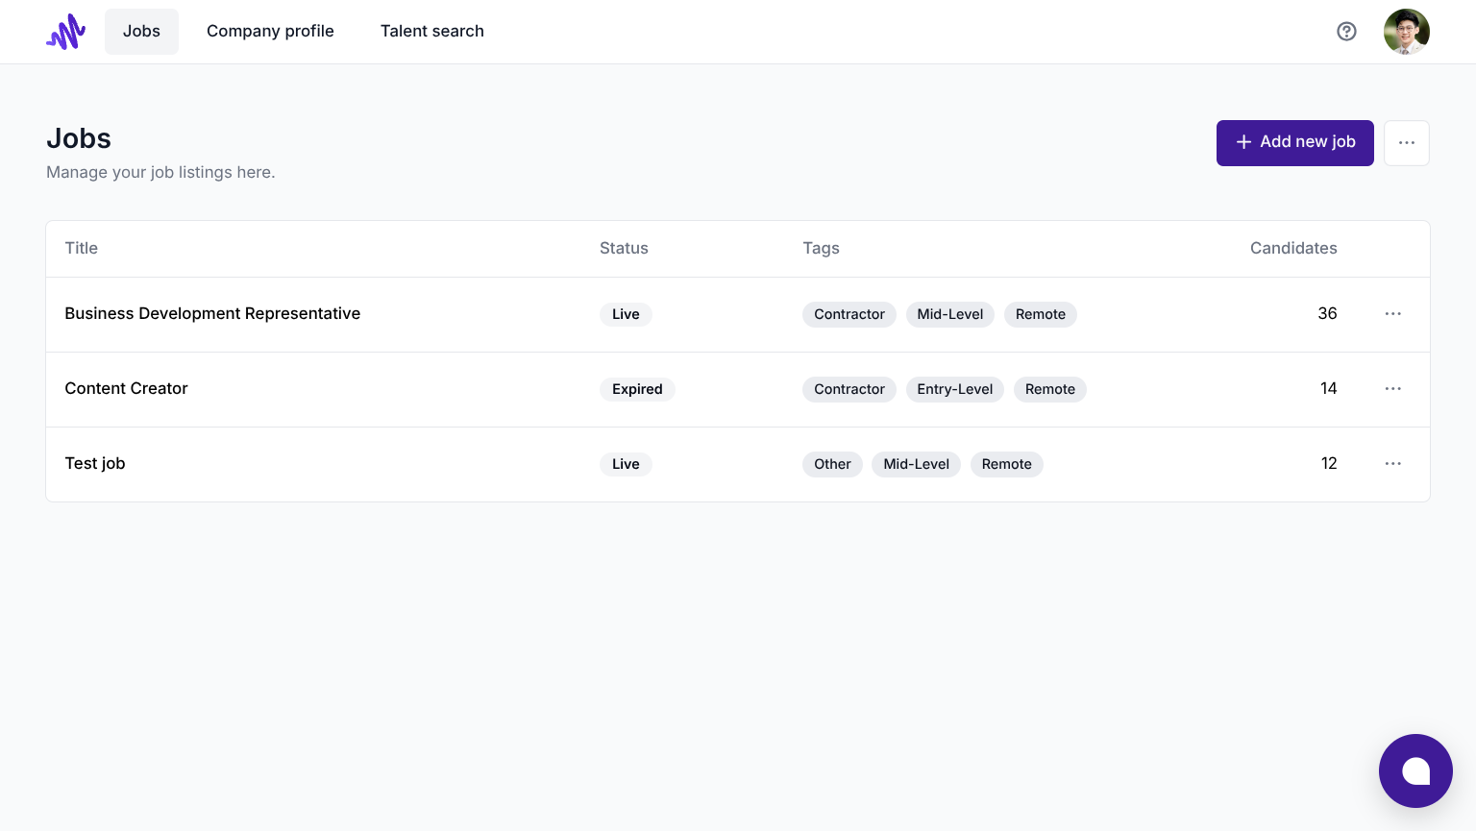Click the Status column header

point(624,249)
